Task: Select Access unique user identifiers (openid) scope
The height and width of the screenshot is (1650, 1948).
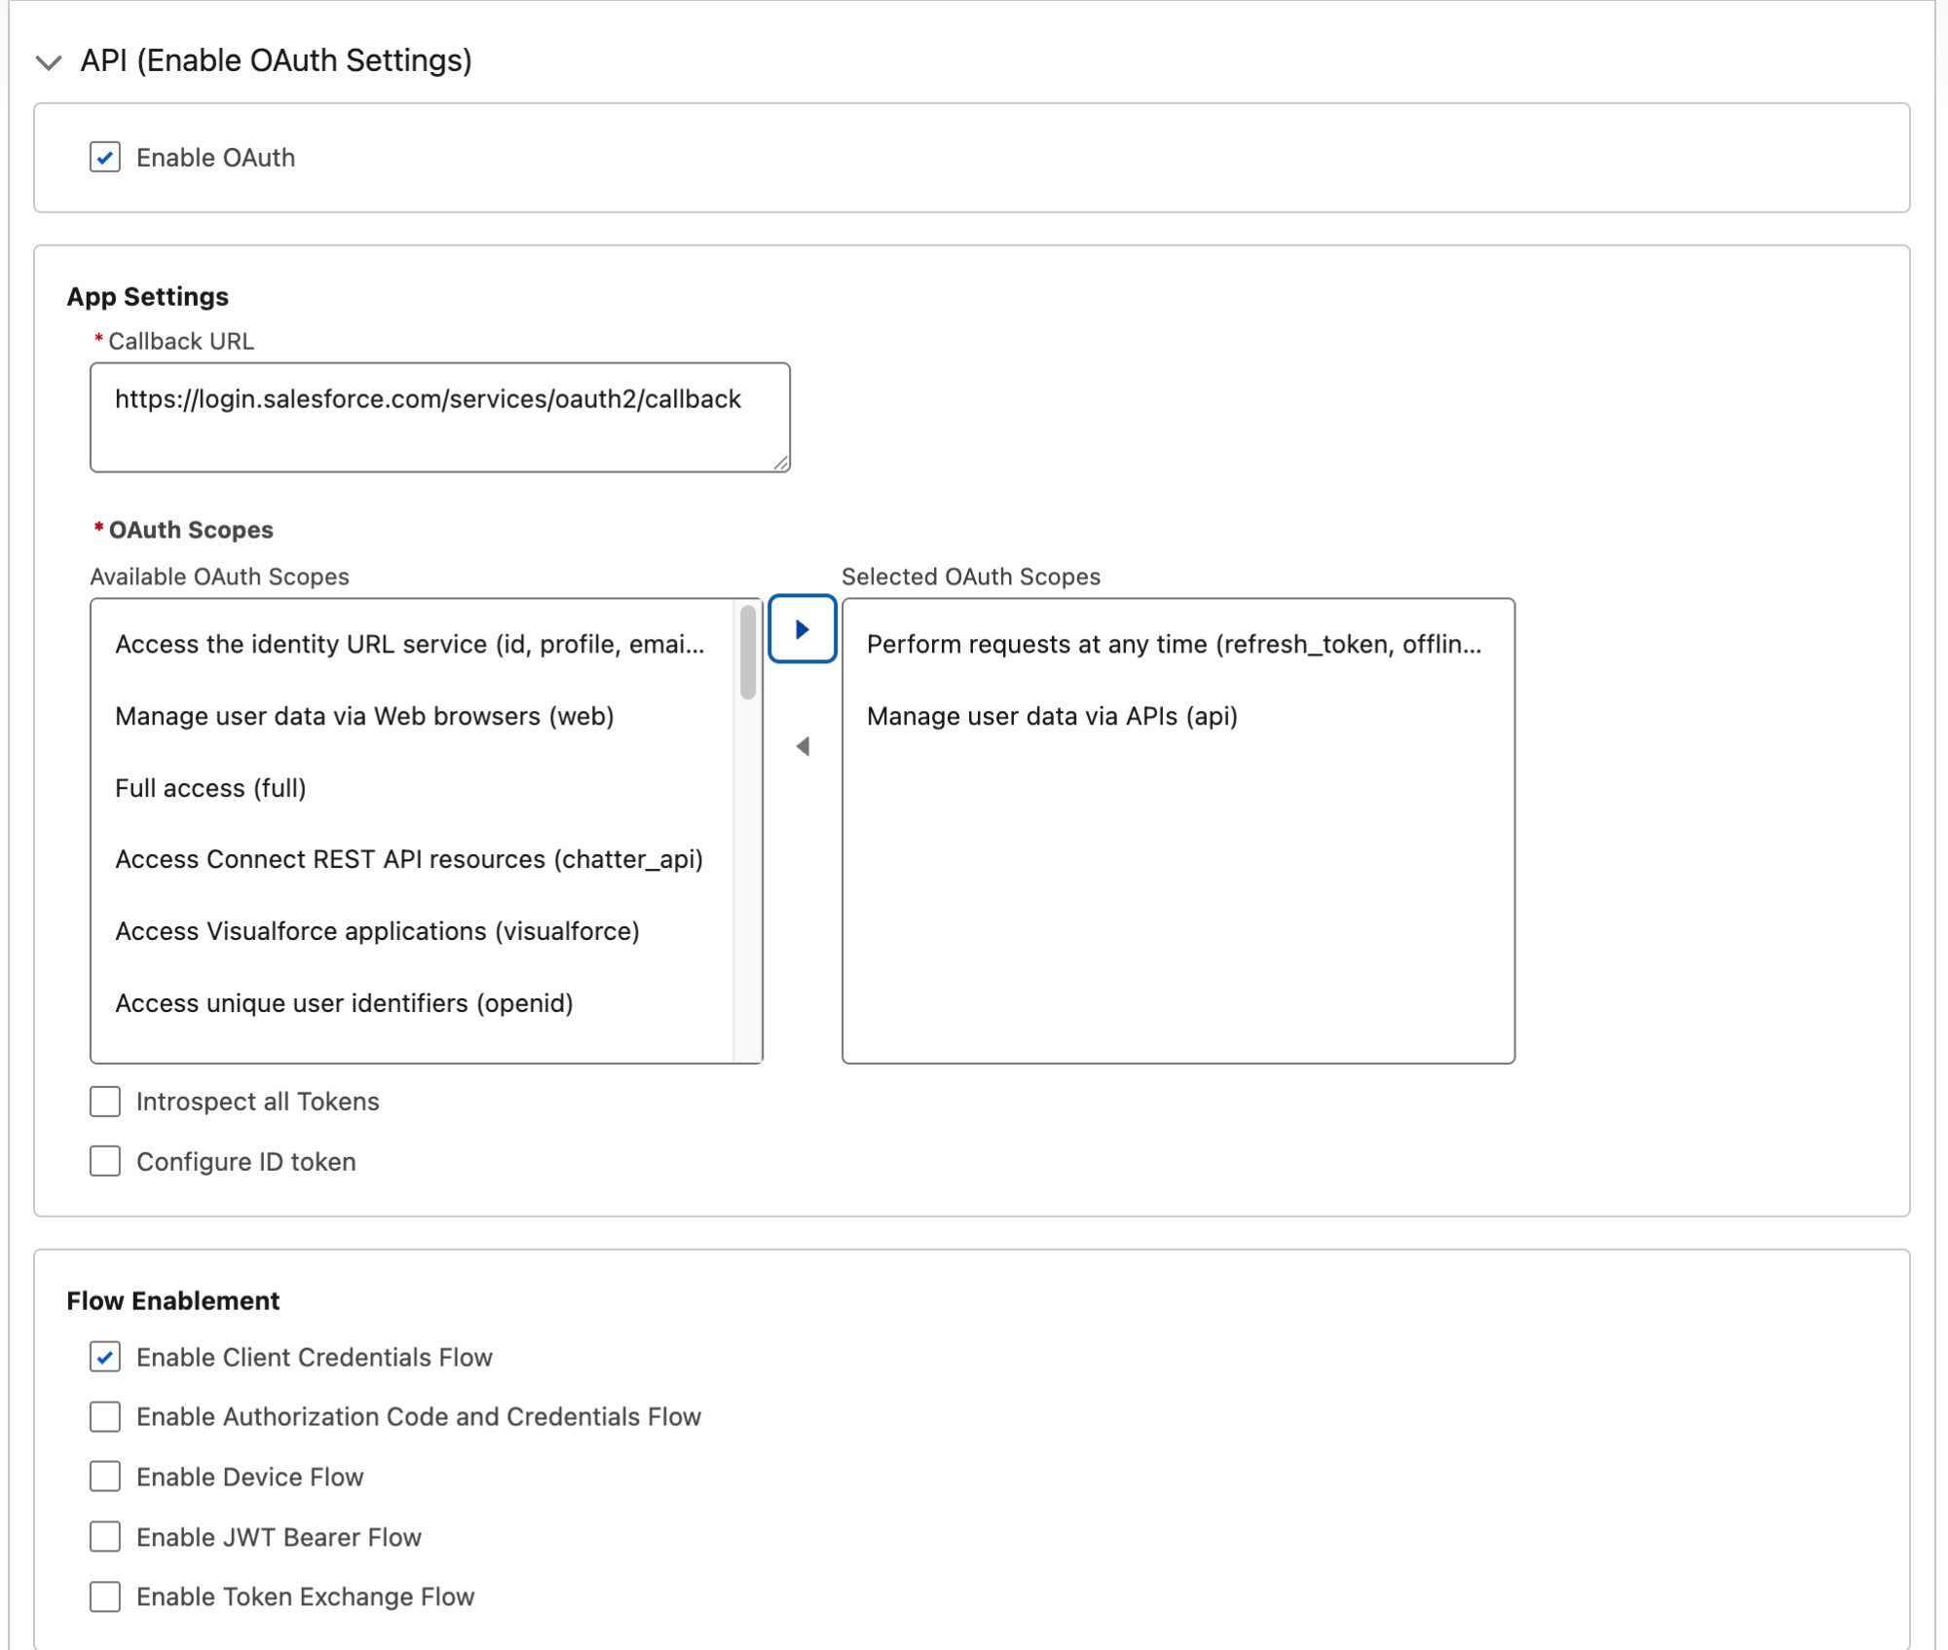Action: (x=345, y=1003)
